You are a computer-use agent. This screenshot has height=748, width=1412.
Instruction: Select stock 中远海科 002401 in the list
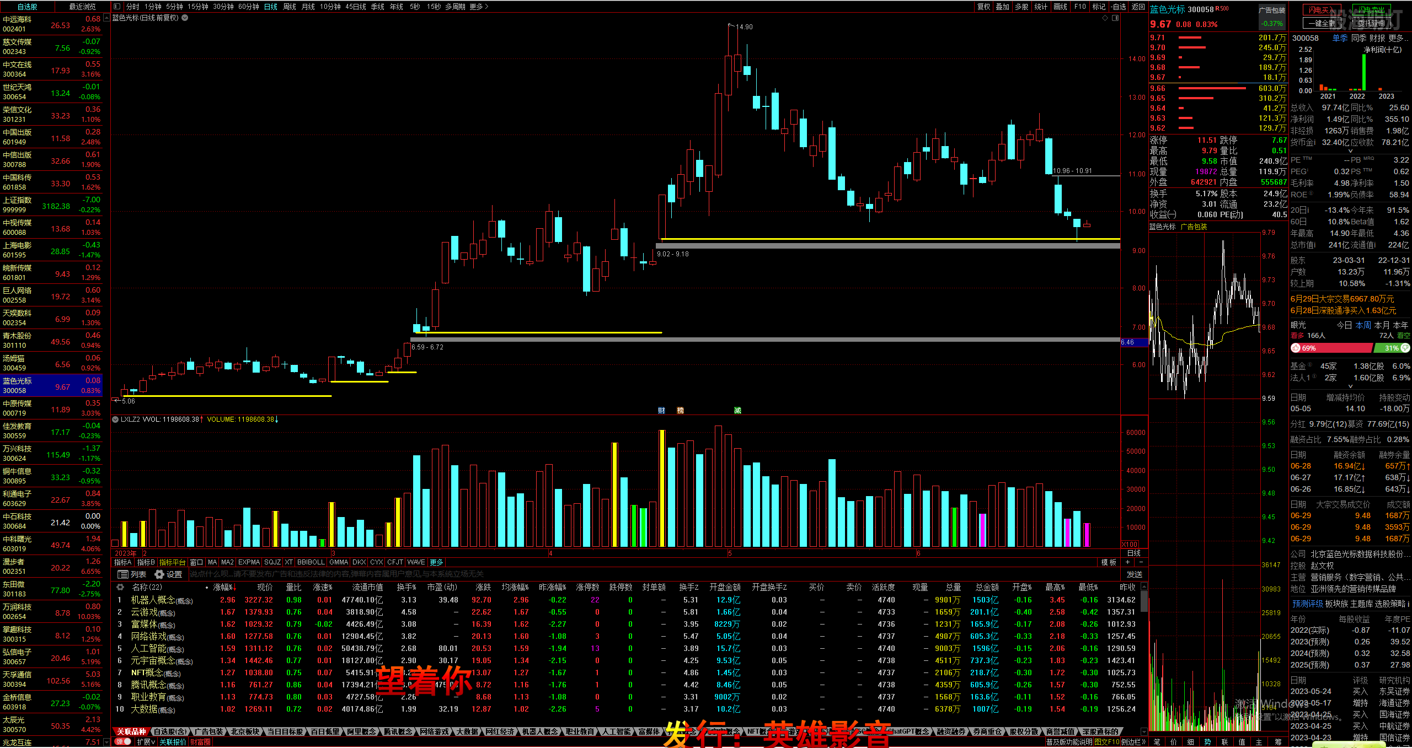point(51,24)
